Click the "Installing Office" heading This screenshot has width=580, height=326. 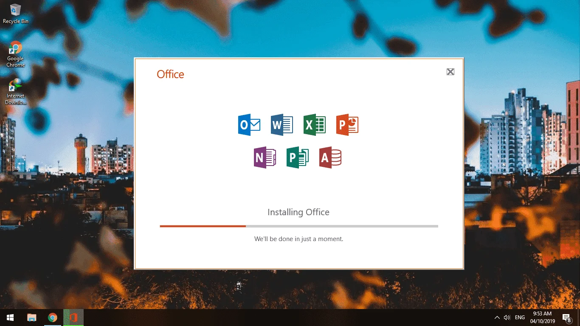298,212
